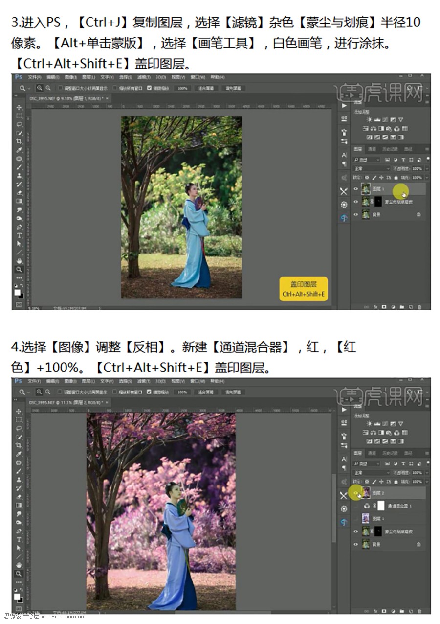The image size is (440, 624).
Task: Hide the 背景 layer in the upper Layers panel
Action: (356, 214)
